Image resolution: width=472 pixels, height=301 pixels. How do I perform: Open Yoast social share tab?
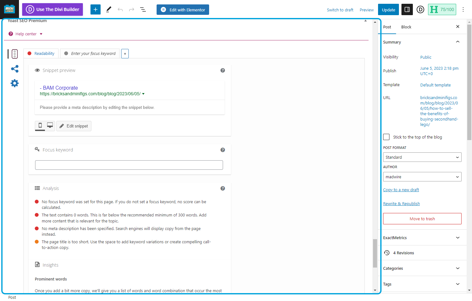[x=15, y=69]
